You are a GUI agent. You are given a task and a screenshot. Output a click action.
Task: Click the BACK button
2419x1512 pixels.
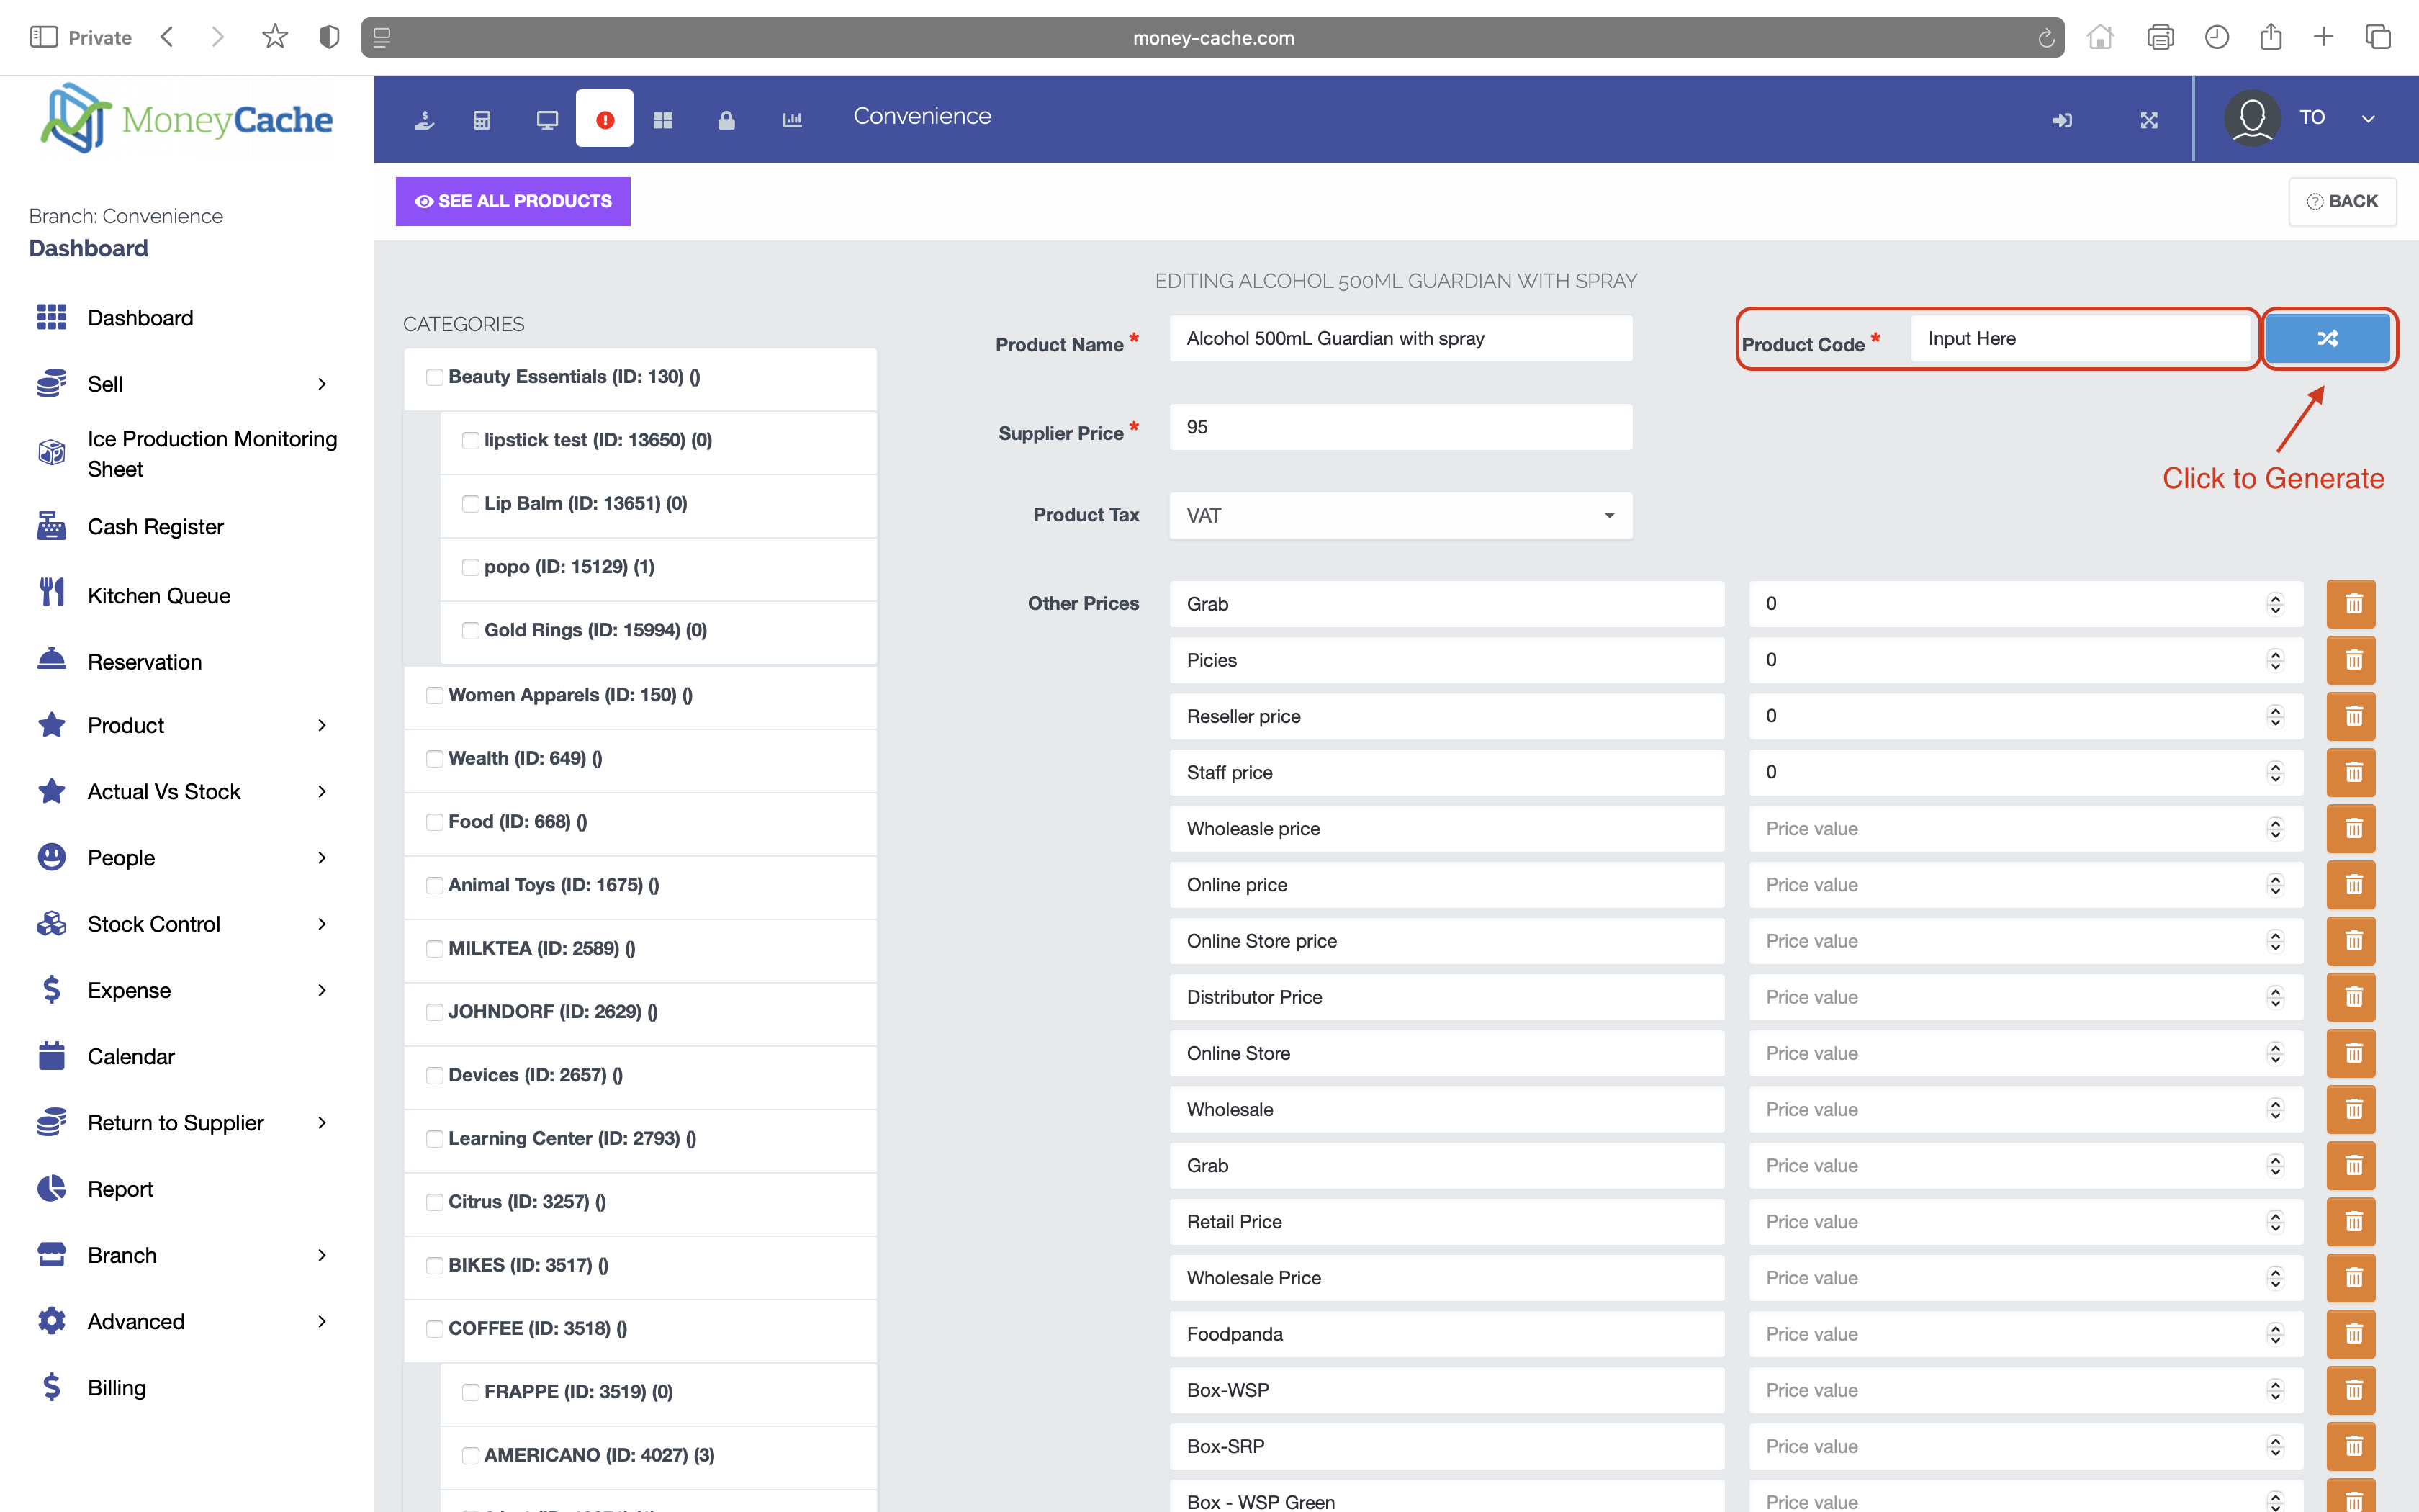pos(2343,201)
